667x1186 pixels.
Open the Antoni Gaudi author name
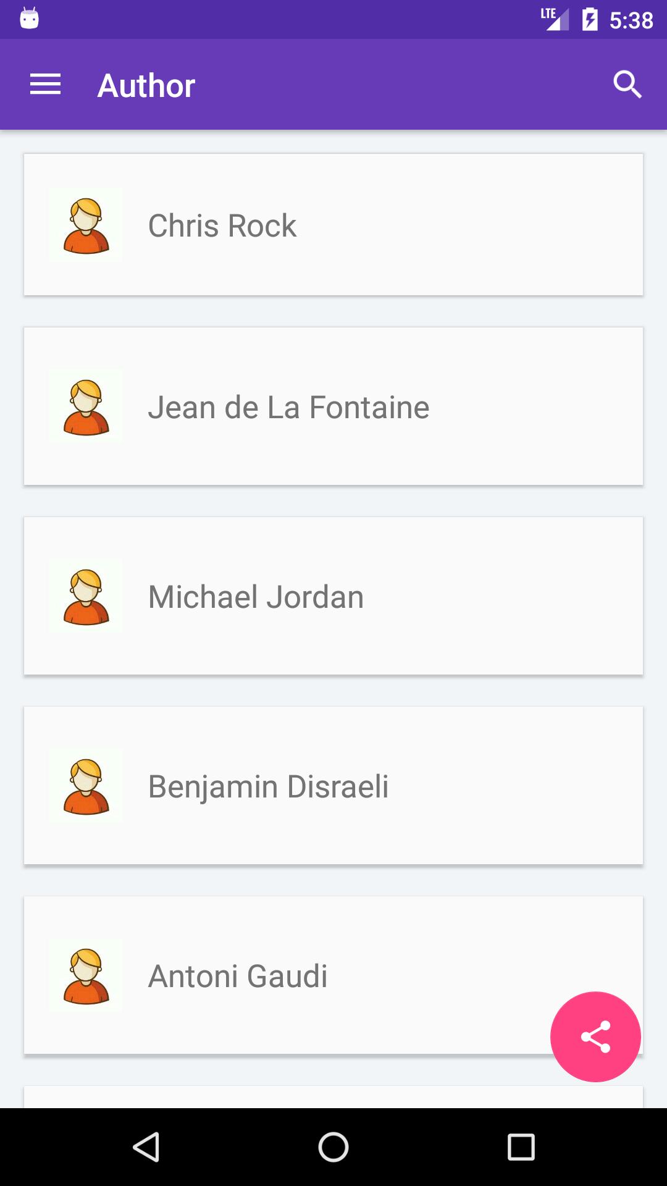pos(238,976)
